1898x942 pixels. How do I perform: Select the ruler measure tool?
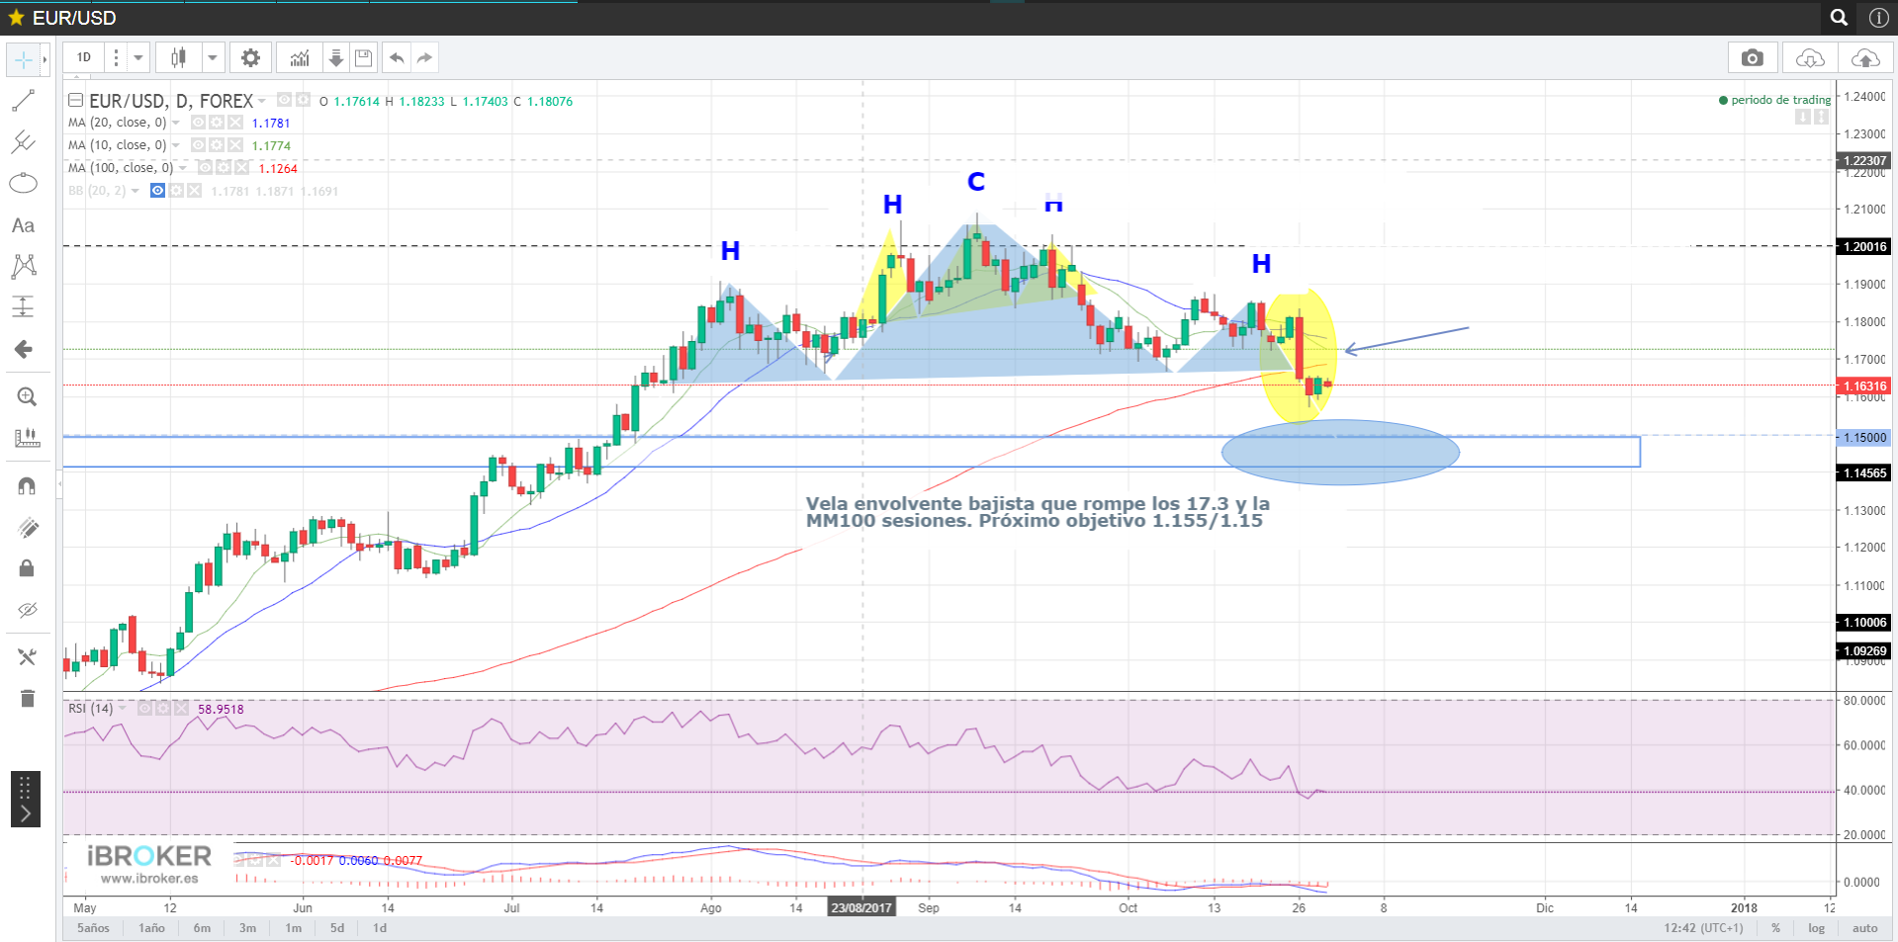point(27,438)
